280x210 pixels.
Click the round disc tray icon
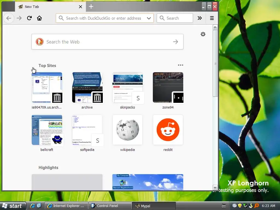234,206
